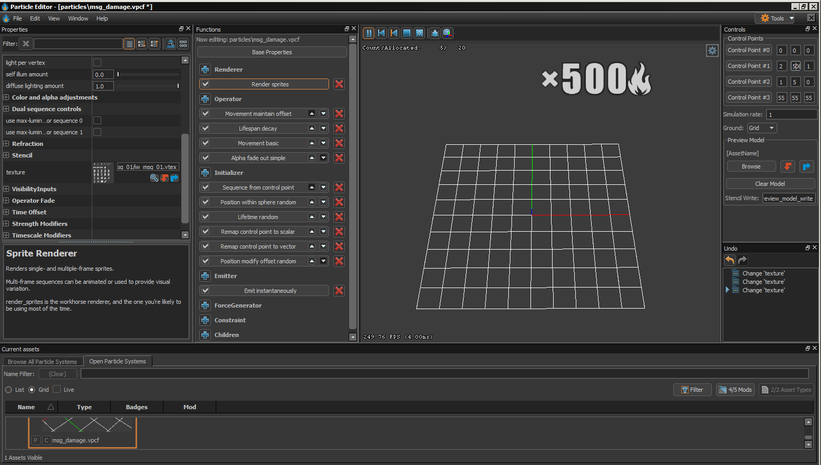Image resolution: width=821 pixels, height=465 pixels.
Task: Adjust the diffuse lighting amount slider
Action: click(x=178, y=86)
